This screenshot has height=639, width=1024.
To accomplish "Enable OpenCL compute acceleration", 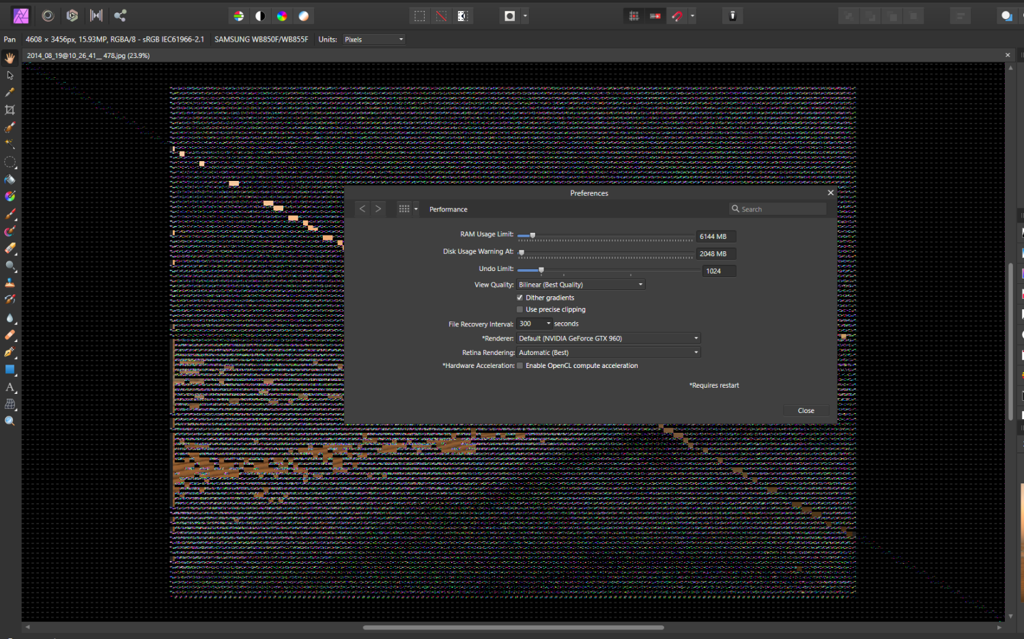I will (x=520, y=365).
